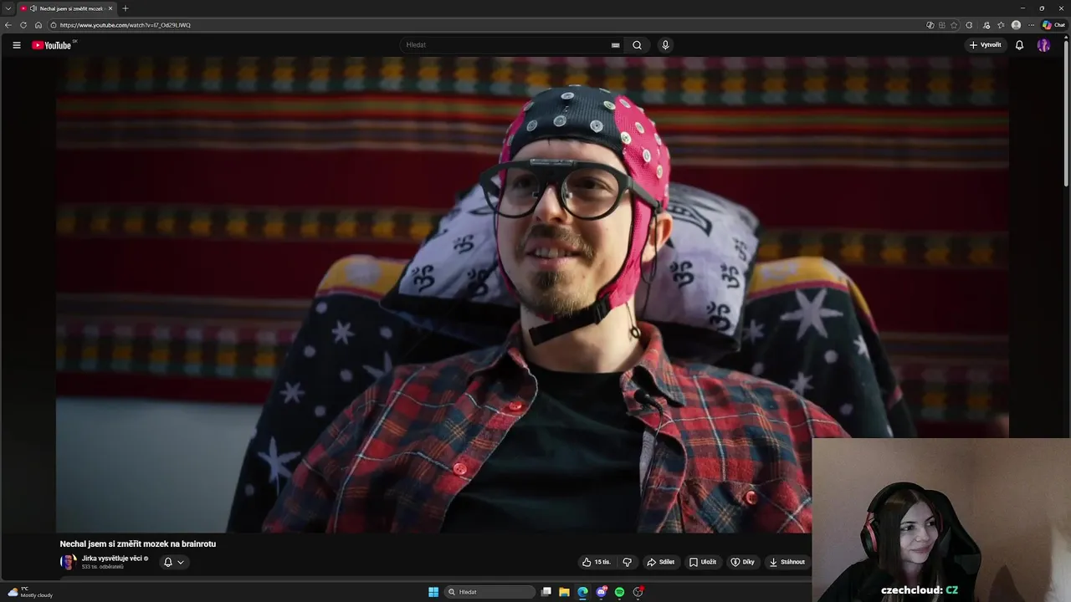
Task: Open Jirka vysvětluje věci channel avatar
Action: click(68, 562)
